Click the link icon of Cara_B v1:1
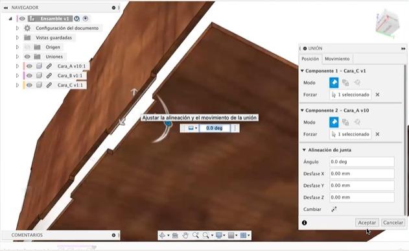 (x=49, y=76)
